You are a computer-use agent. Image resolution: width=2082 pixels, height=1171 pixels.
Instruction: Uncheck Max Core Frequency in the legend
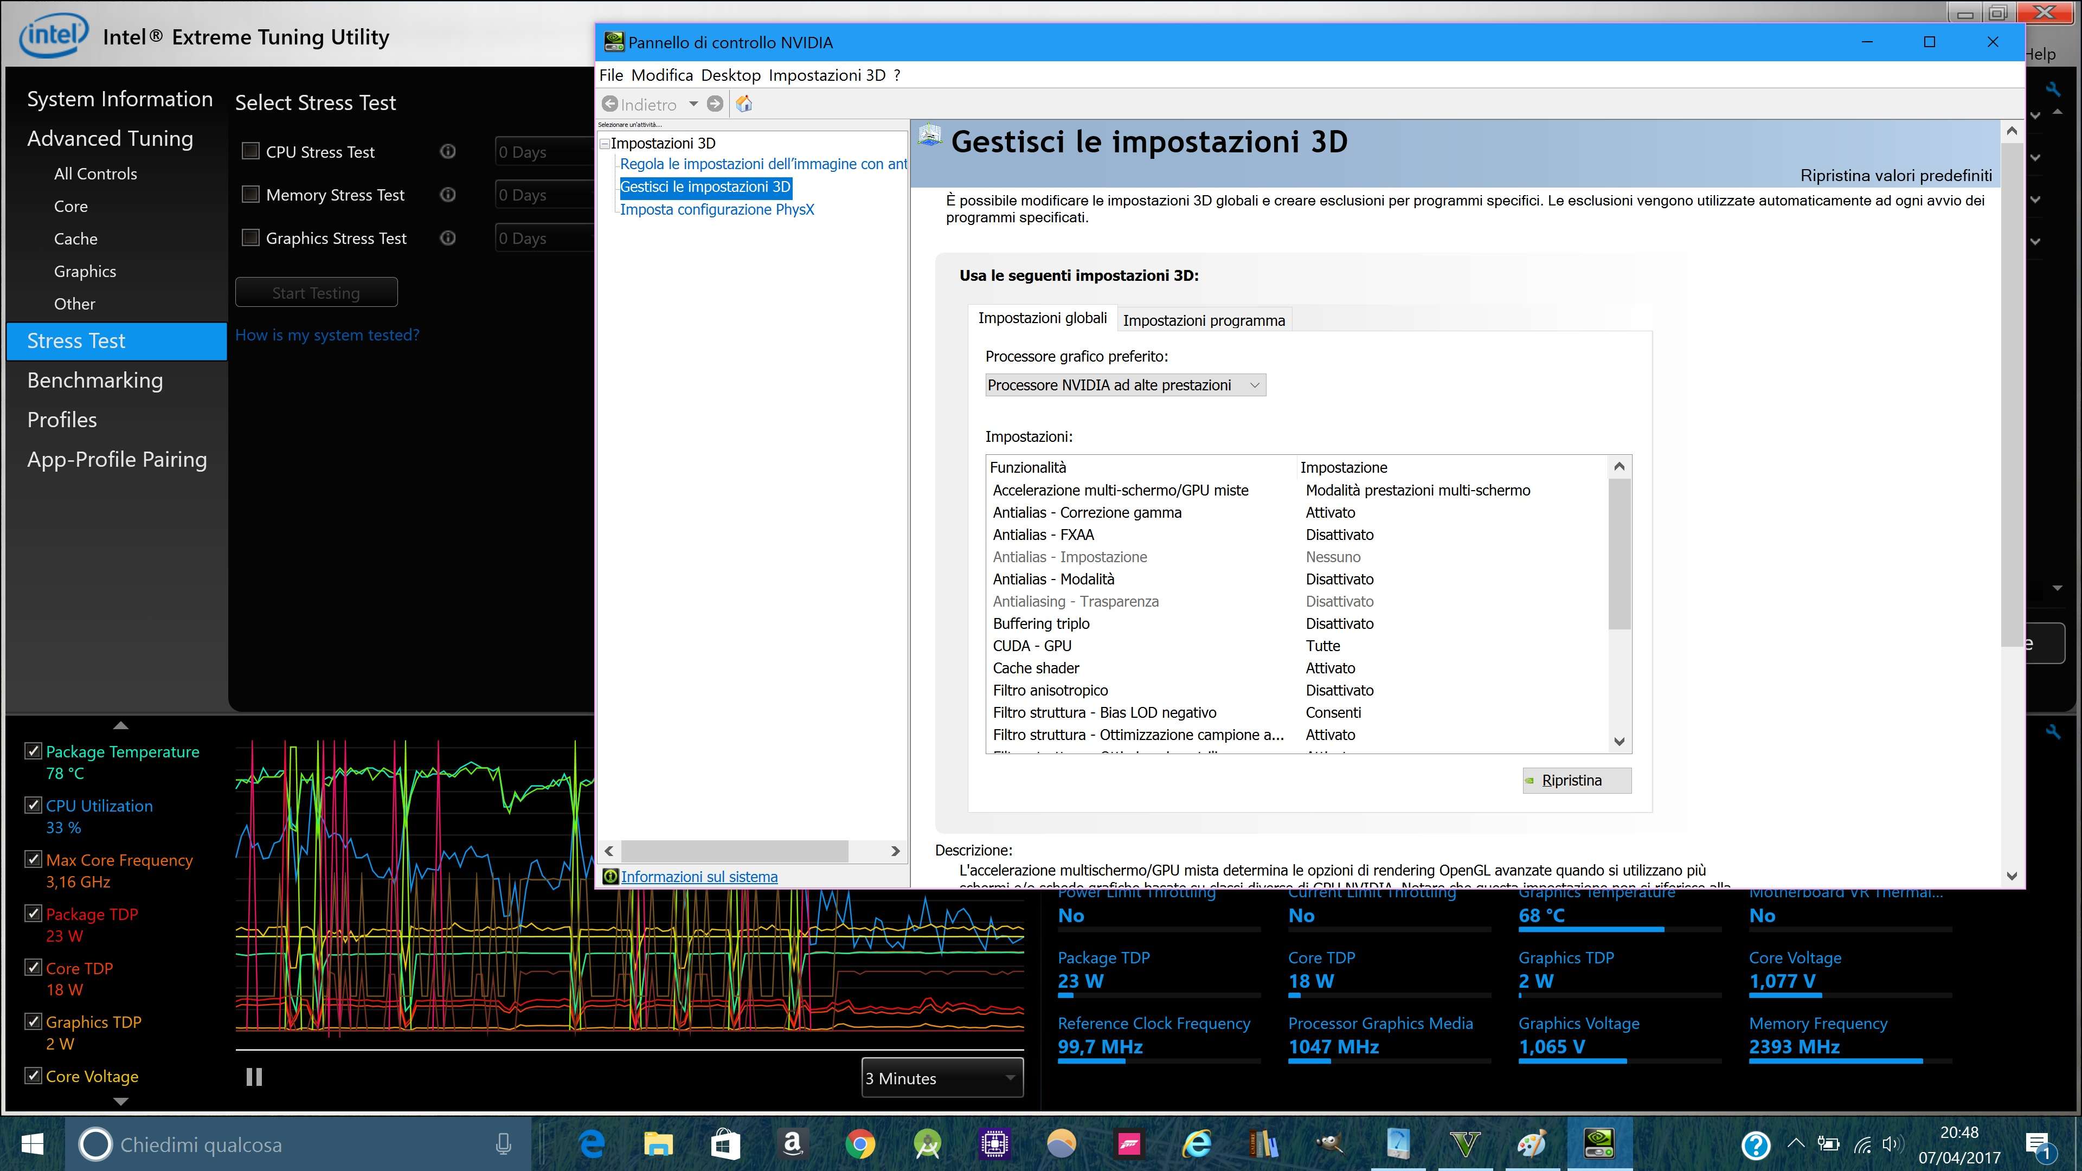[33, 859]
